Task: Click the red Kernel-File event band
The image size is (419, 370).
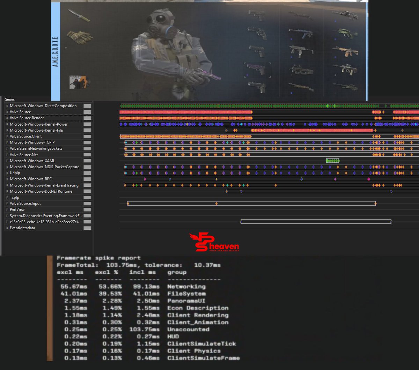Action: coord(311,130)
